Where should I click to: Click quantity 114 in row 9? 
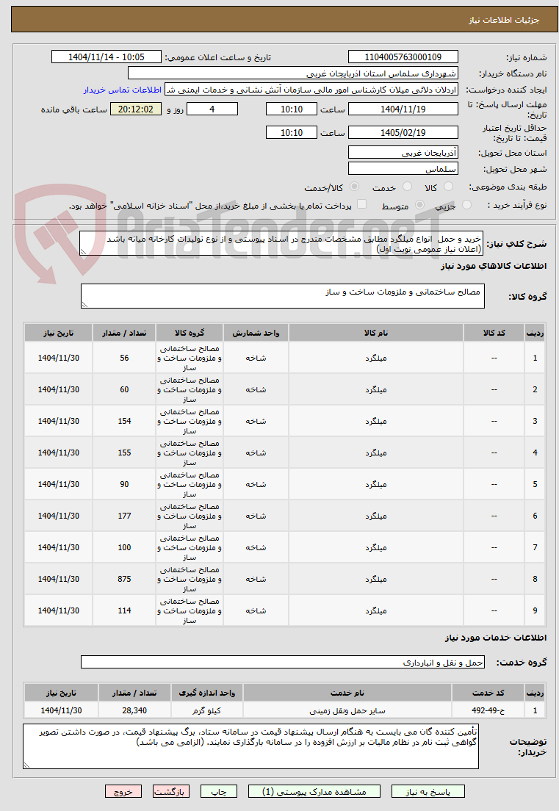[x=124, y=610]
